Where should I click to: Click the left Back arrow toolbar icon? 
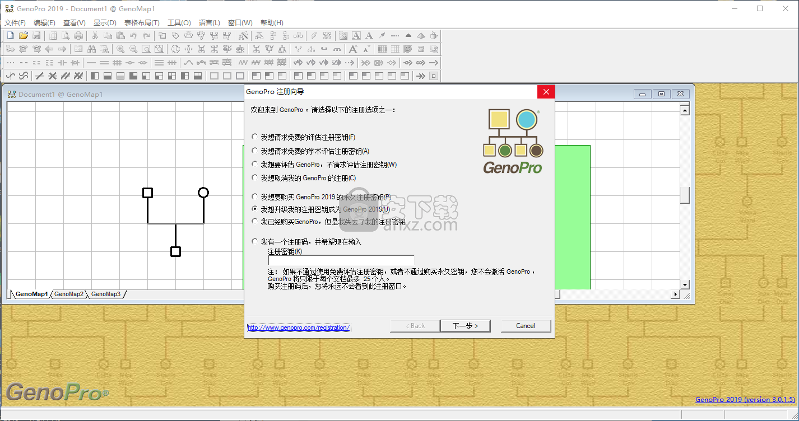(49, 49)
